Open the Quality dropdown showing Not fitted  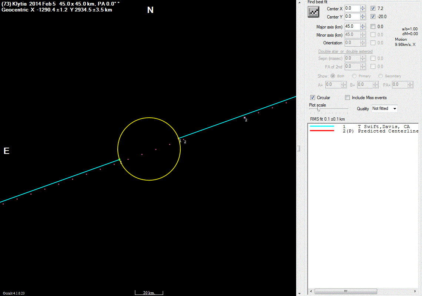tap(384, 108)
